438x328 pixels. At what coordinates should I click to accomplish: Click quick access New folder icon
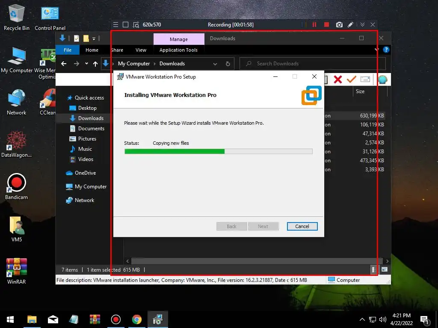(86, 38)
